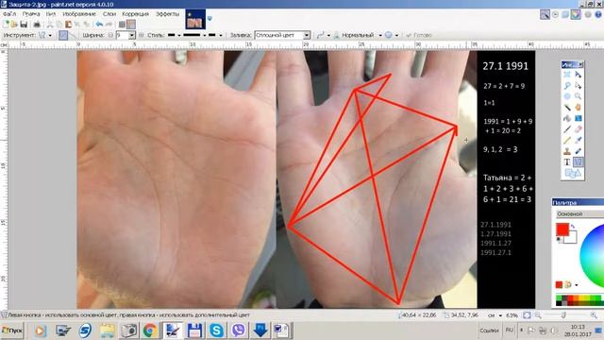The width and height of the screenshot is (604, 340).
Task: Toggle rulers display
Action: pos(131,25)
